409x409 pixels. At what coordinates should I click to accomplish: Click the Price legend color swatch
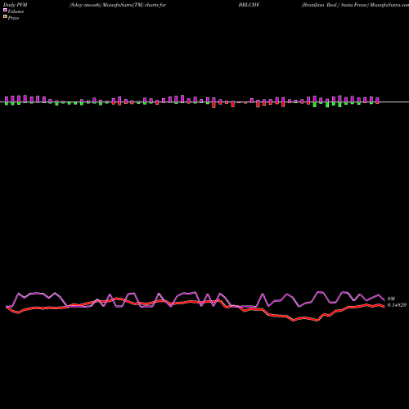point(5,16)
